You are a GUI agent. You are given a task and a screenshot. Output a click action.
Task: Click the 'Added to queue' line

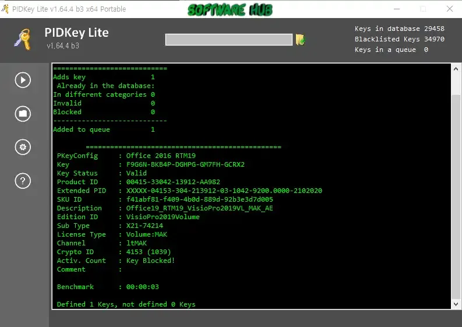(x=104, y=129)
